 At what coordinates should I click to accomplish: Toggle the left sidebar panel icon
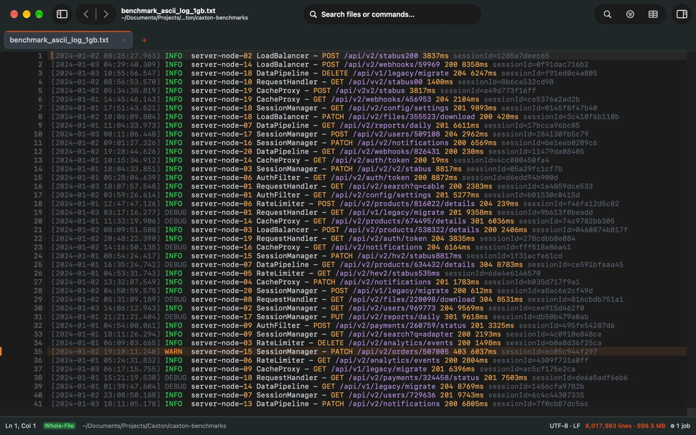tap(62, 14)
